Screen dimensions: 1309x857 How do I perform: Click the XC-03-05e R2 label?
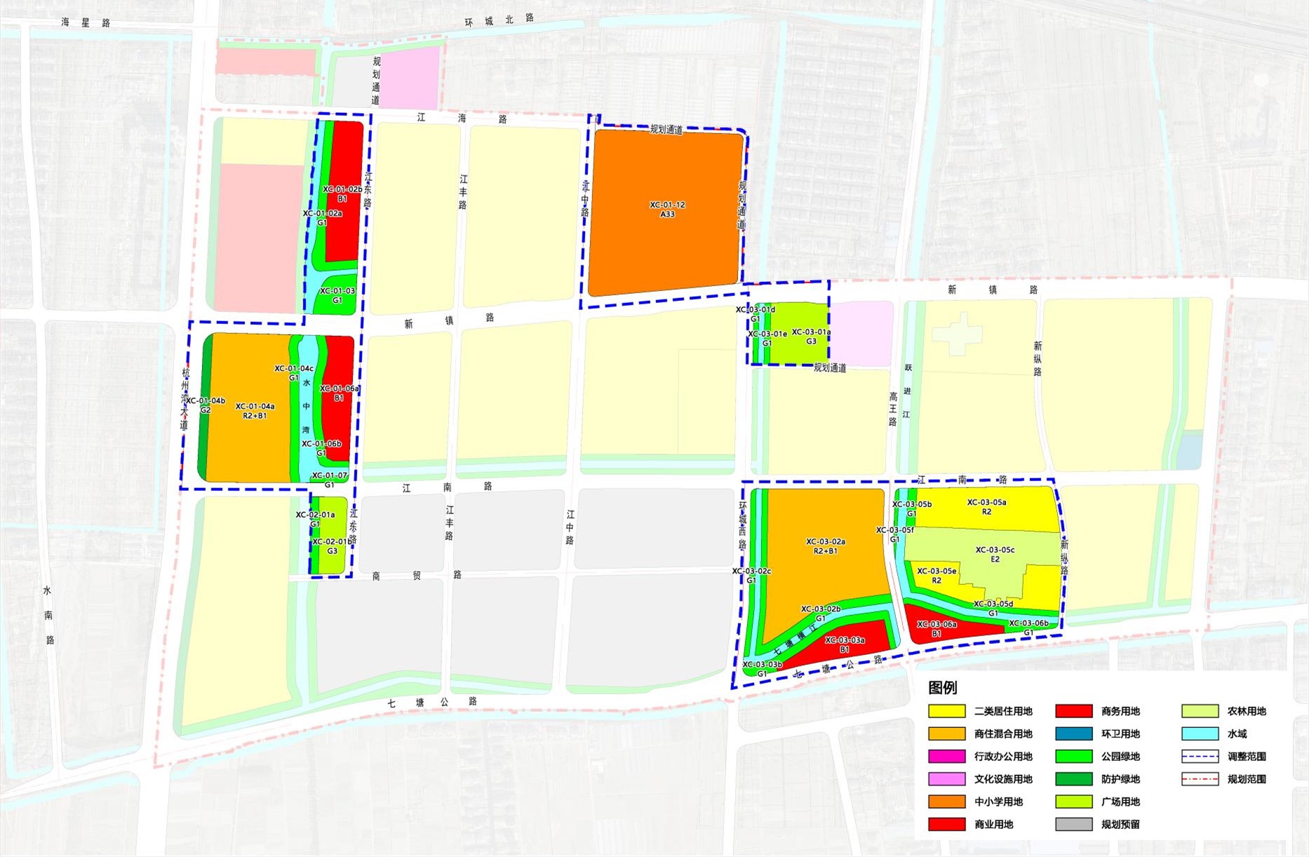pos(937,576)
